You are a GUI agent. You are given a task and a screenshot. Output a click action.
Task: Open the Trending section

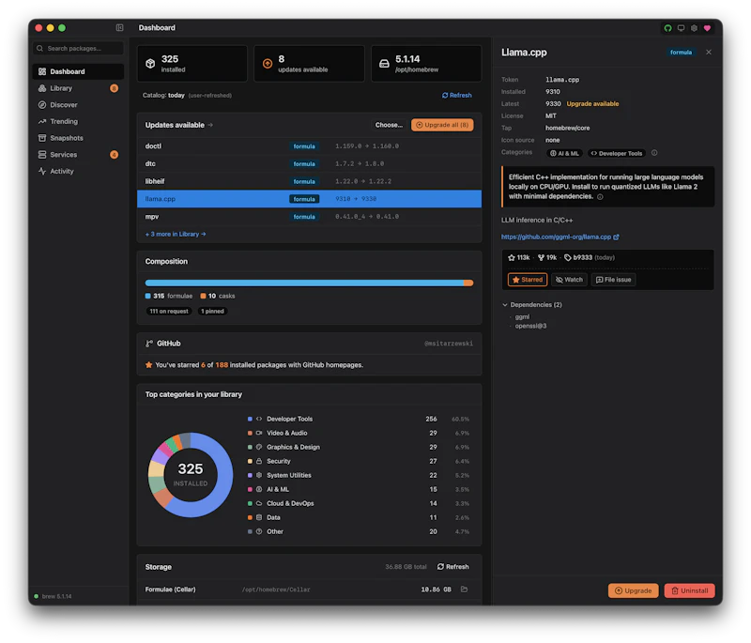[x=78, y=122]
